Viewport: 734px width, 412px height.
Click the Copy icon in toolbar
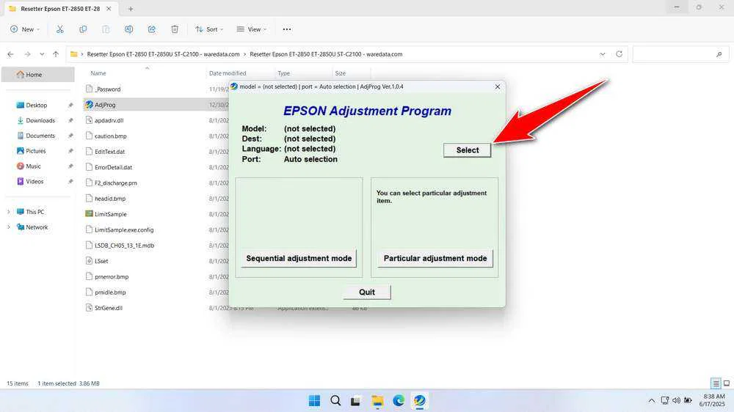[83, 29]
